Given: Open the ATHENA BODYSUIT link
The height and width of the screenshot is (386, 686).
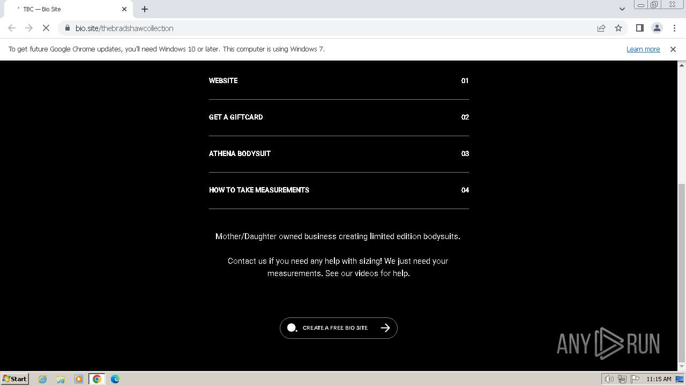Looking at the screenshot, I should point(339,154).
